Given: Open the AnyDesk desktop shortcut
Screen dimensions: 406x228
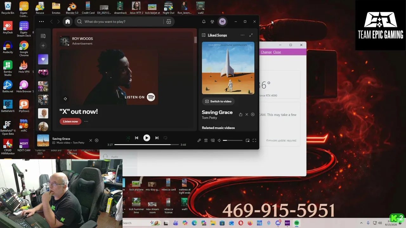Looking at the screenshot, I should click(8, 28).
